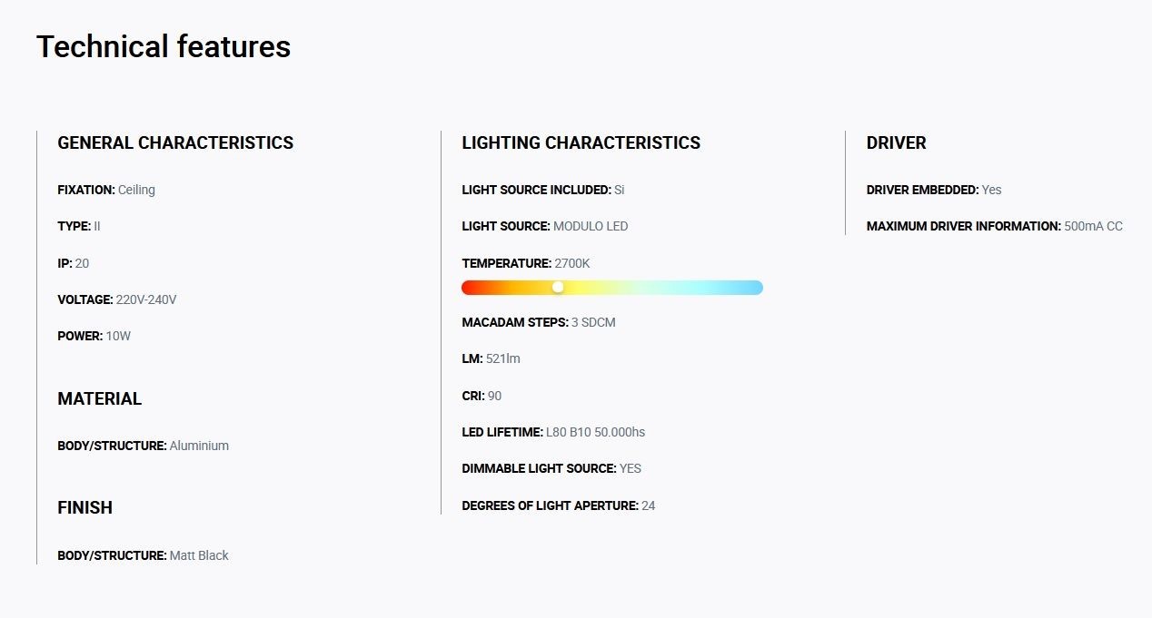Viewport: 1152px width, 618px height.
Task: Select Dimmable Light Source YES entry
Action: click(551, 468)
